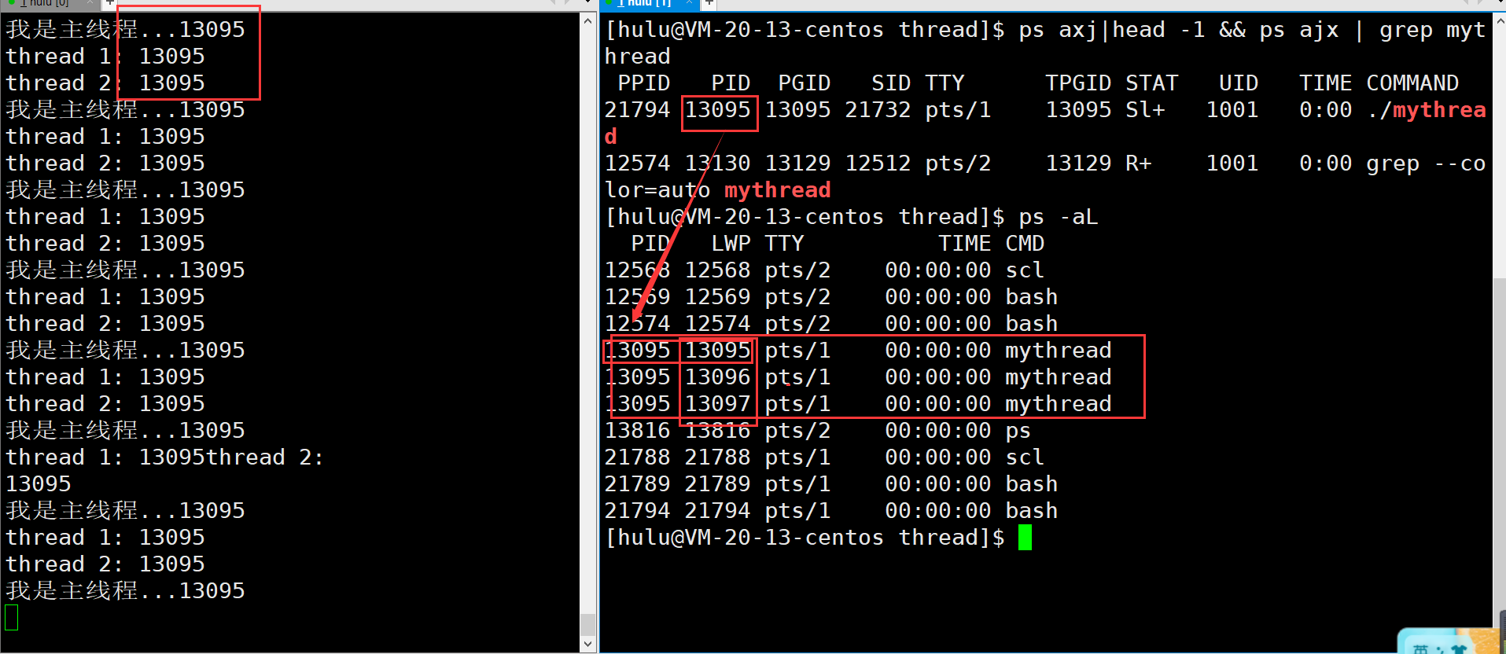Click the LWP column header

coord(731,244)
